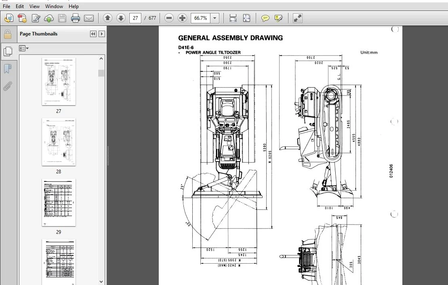Click the Edit/Sign document icon
This screenshot has height=285, width=448.
point(36,18)
